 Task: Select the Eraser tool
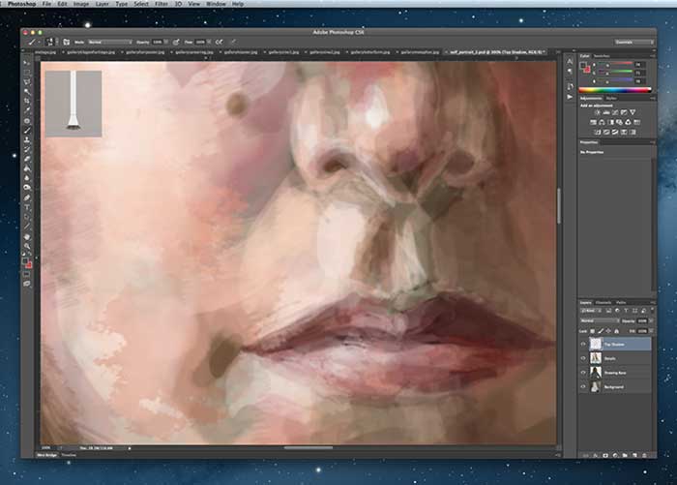(x=27, y=159)
